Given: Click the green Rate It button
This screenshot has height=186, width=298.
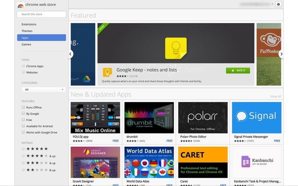Looking at the screenshot, I should tap(238, 70).
